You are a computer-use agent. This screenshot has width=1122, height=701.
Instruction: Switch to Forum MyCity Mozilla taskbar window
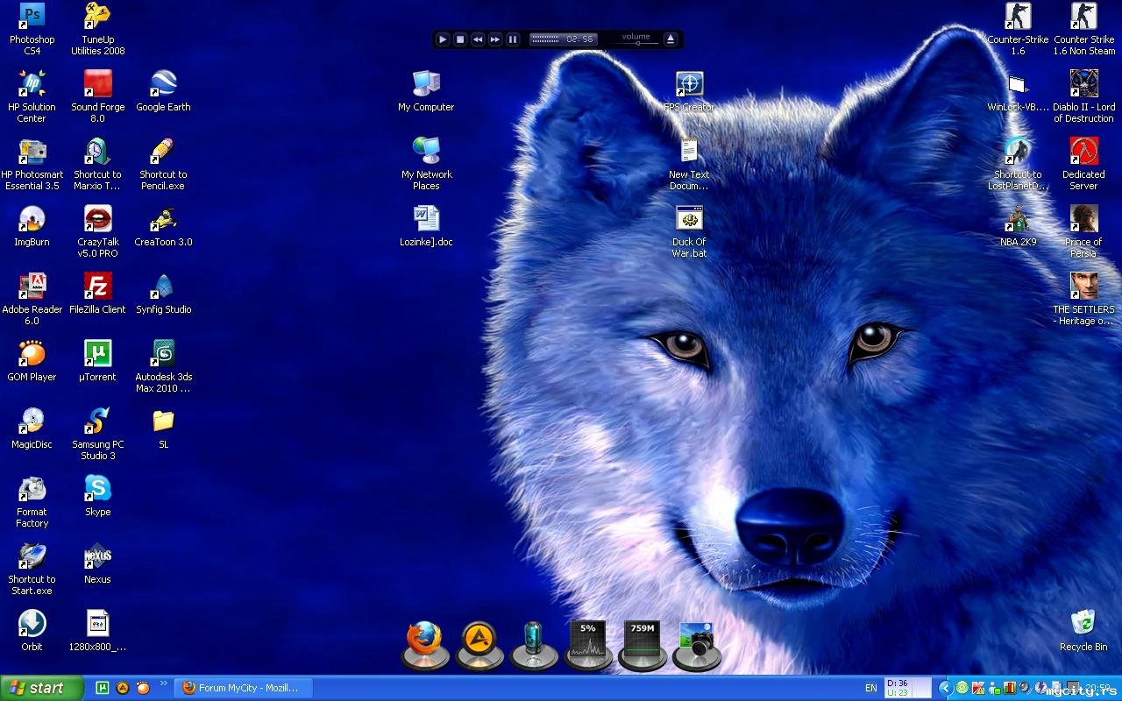241,688
